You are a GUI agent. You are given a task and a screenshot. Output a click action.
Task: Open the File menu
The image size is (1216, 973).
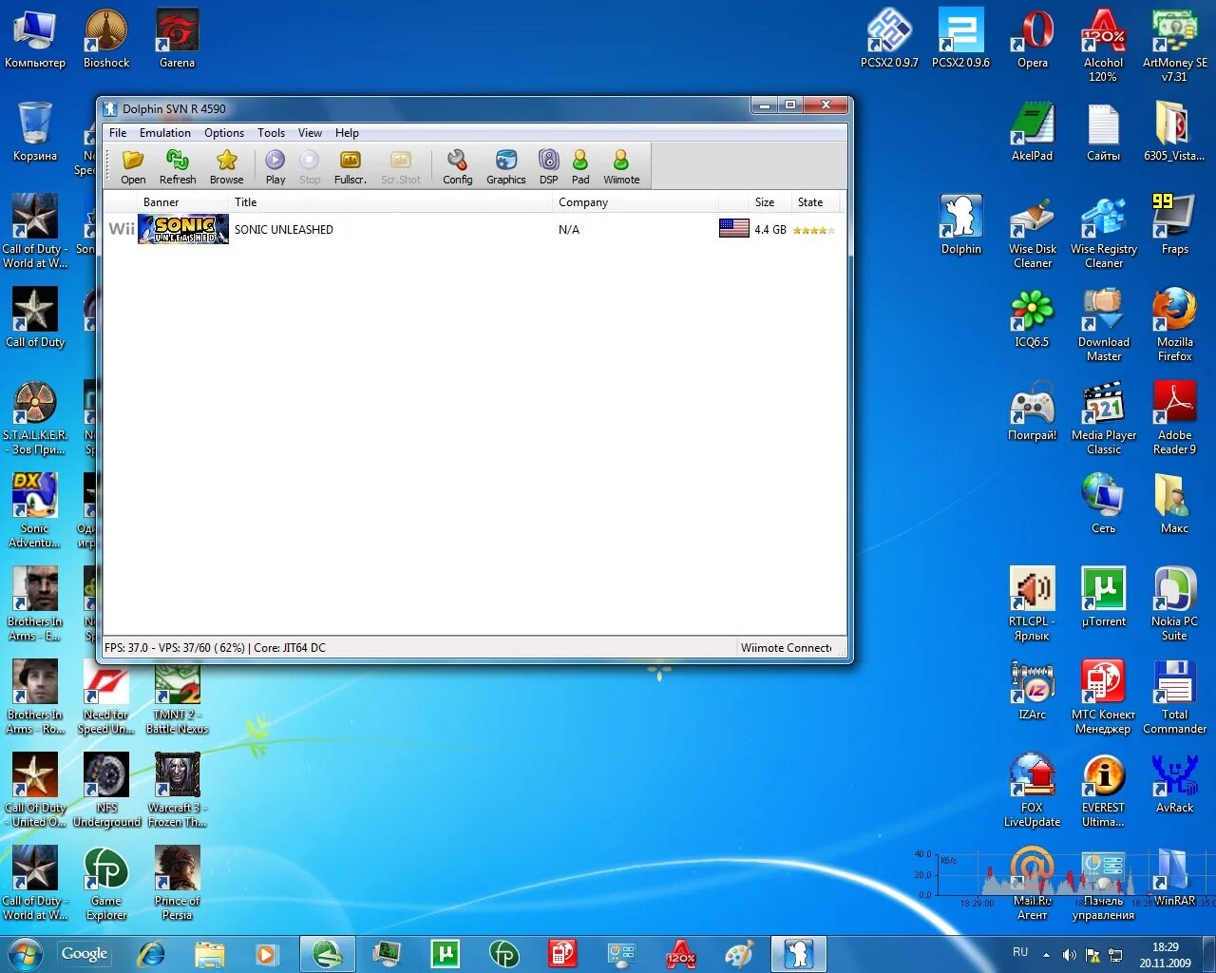tap(118, 133)
